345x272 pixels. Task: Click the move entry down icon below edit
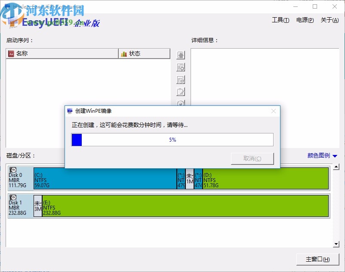(181, 103)
